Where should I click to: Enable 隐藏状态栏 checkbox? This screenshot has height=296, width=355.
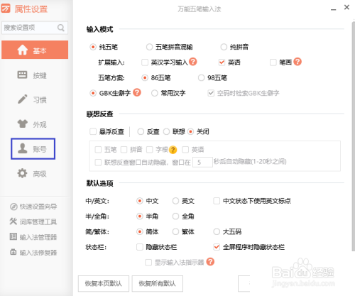click(x=140, y=247)
